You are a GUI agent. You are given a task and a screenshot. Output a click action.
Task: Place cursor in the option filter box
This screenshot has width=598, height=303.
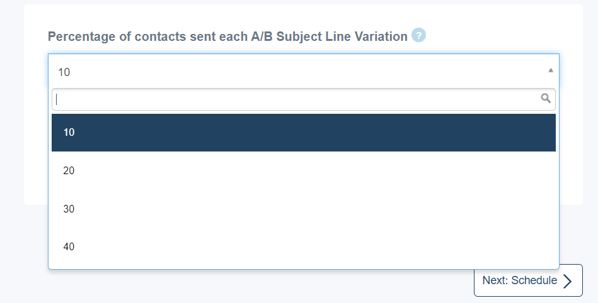[304, 99]
